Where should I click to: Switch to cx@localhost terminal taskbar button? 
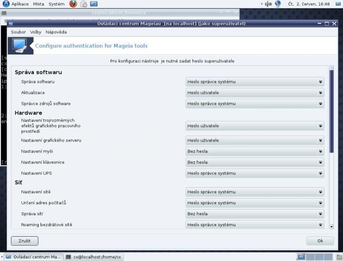94,257
